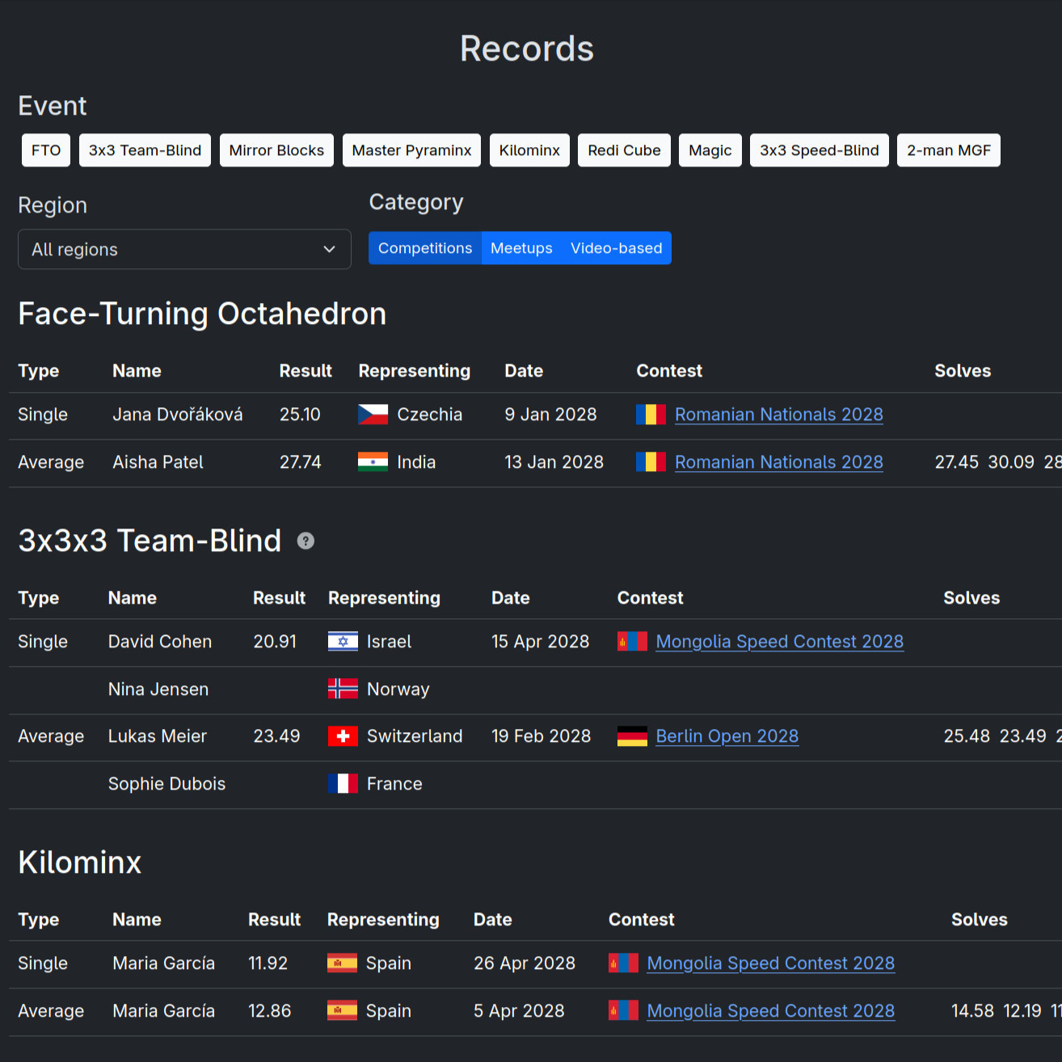Click the 2-man MGF event button
1062x1062 pixels.
point(948,150)
